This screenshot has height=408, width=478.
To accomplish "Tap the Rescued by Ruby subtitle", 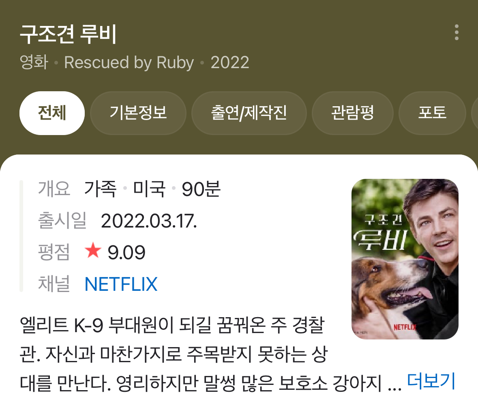I will pyautogui.click(x=129, y=62).
